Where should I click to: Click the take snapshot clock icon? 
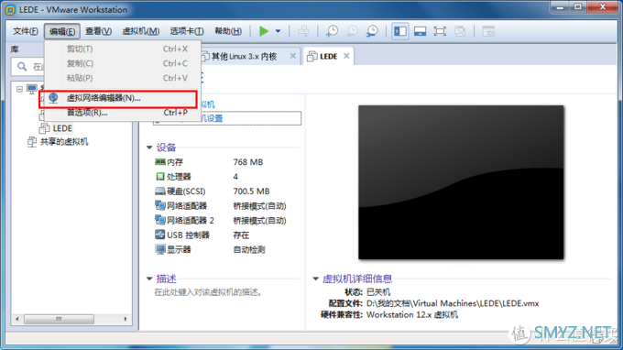tap(332, 31)
